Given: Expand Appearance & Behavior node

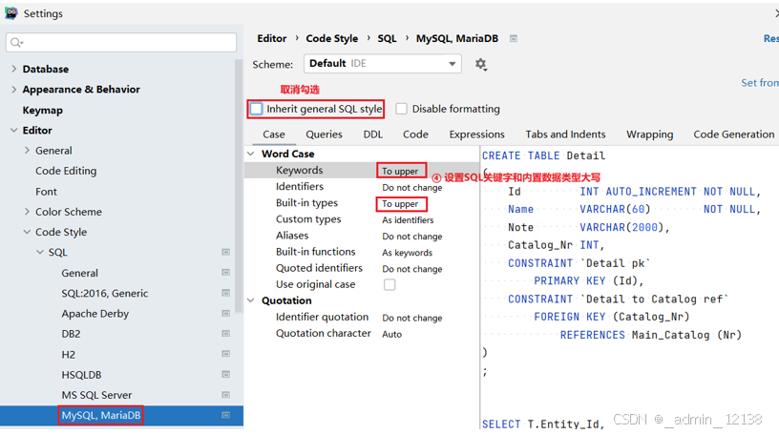Looking at the screenshot, I should click(x=14, y=90).
